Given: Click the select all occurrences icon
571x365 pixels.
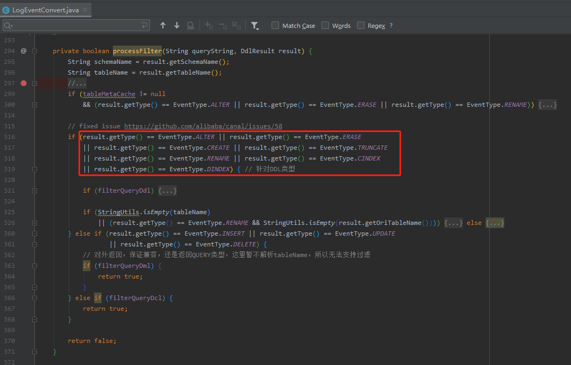Looking at the screenshot, I should tap(237, 25).
